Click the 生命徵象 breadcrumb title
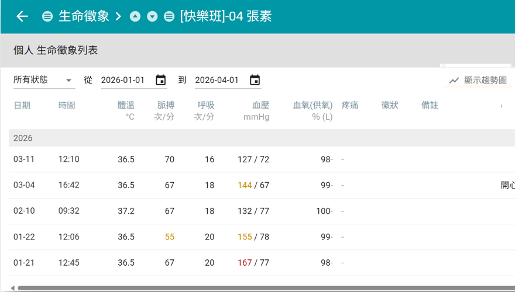 pos(84,16)
